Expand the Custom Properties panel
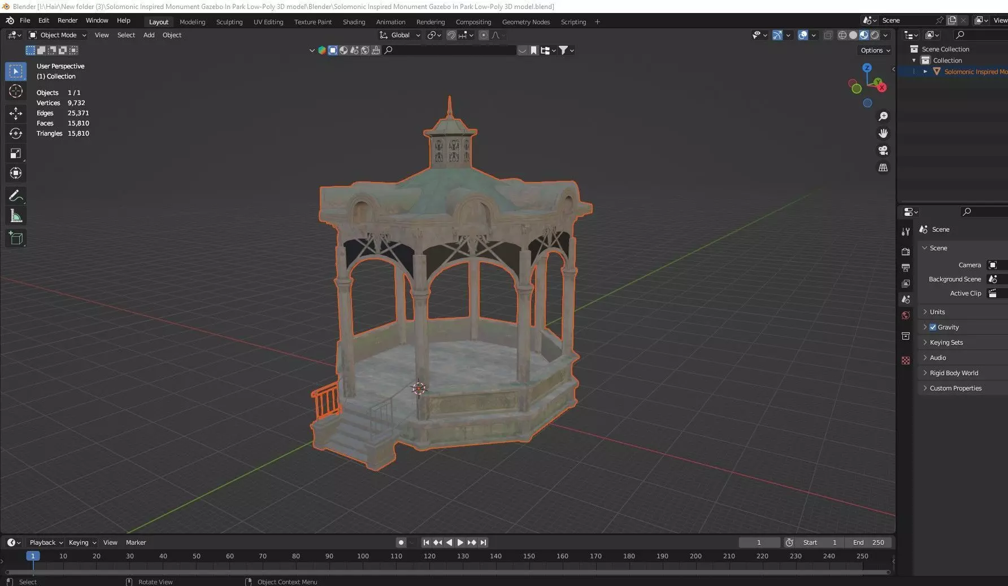 coord(963,388)
